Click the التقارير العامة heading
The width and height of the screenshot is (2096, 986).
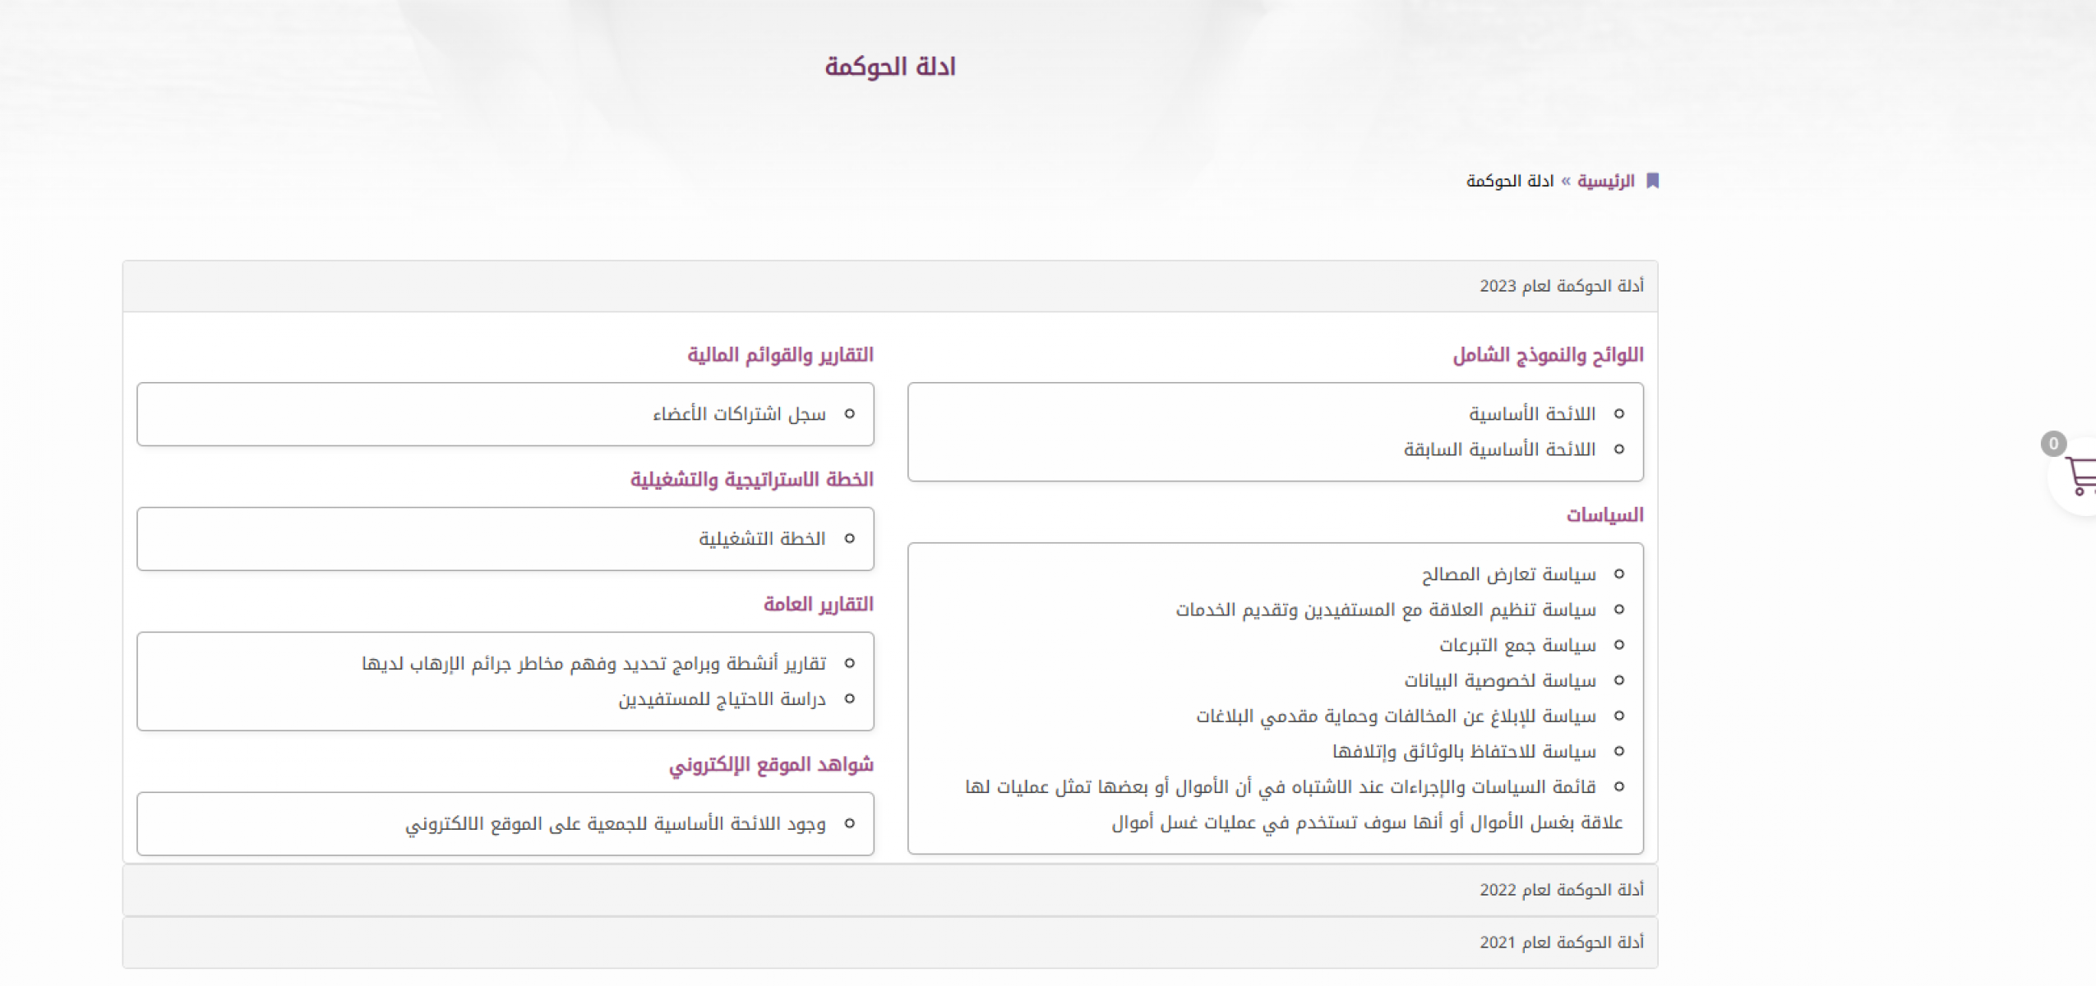click(x=818, y=605)
